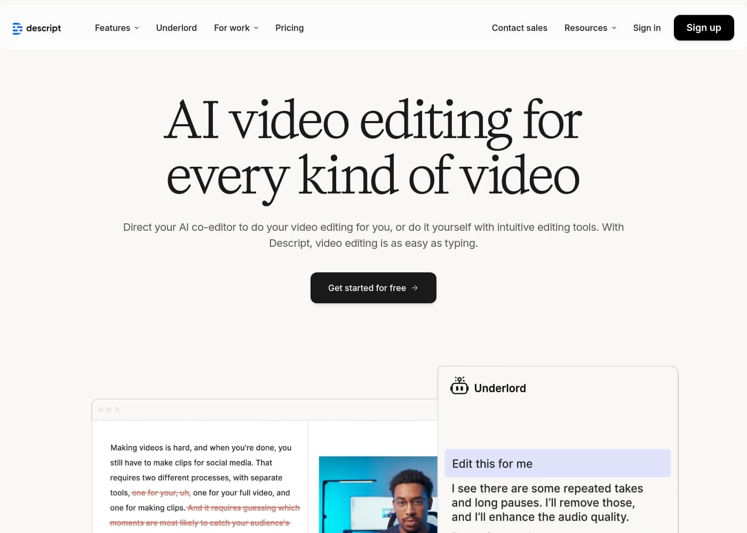Click the Underlord robot icon
Viewport: 747px width, 533px height.
459,386
